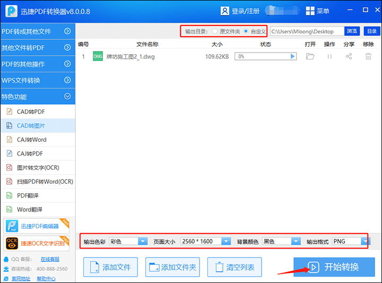Click the output path field C:\Users\Mloong\Desktop
This screenshot has height=283, width=382.
(307, 31)
